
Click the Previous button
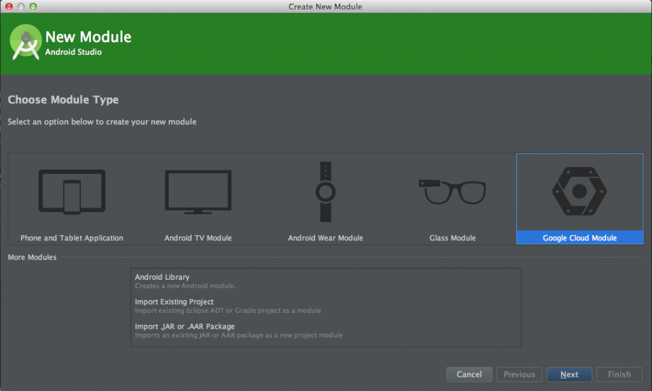tap(520, 374)
